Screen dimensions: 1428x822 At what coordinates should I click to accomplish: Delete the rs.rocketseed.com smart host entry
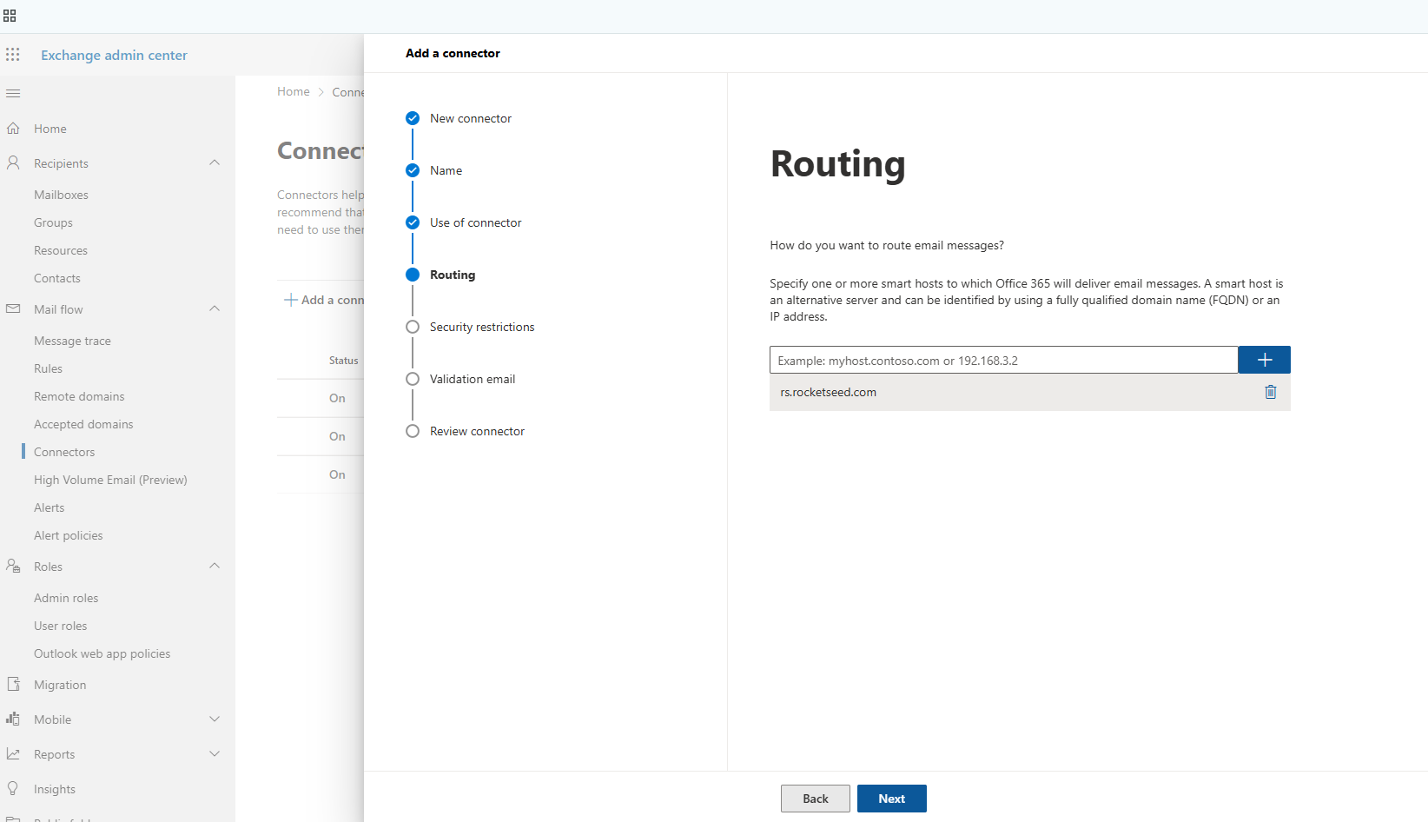[1270, 392]
